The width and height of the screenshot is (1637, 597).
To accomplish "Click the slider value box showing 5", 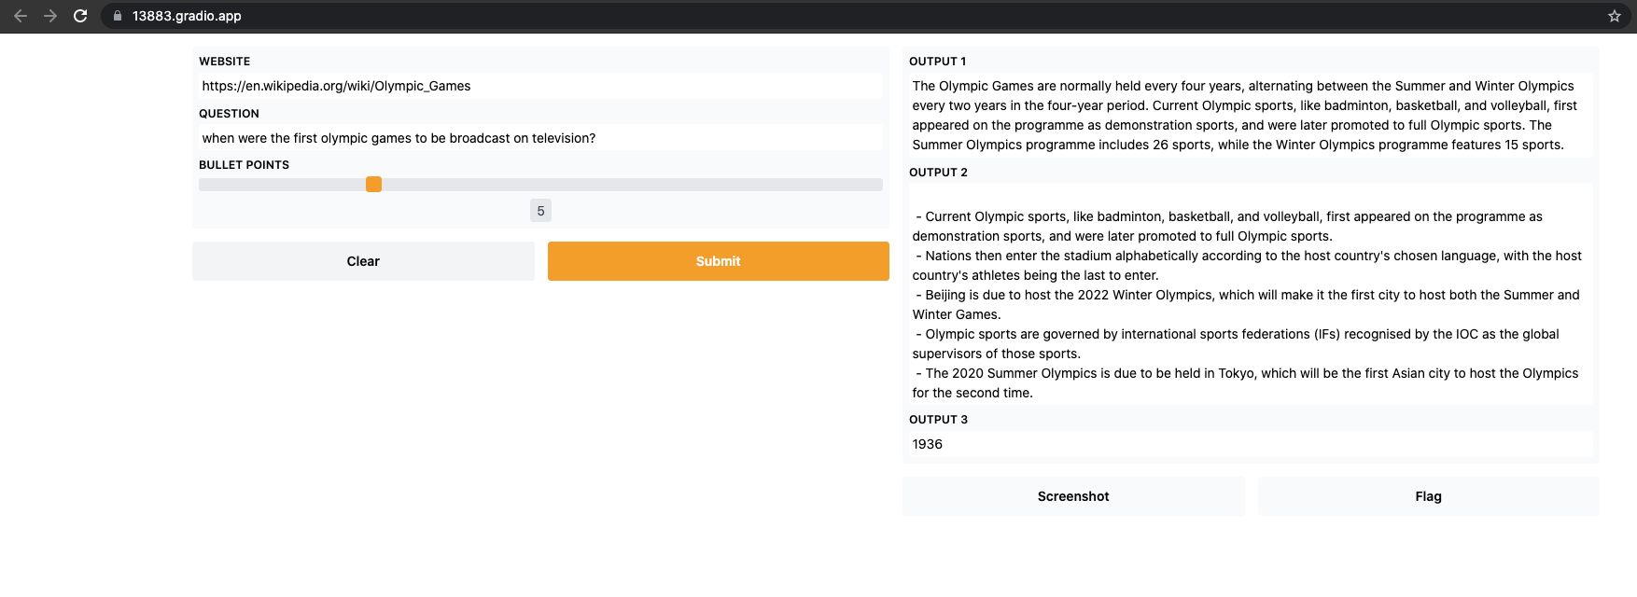I will click(x=540, y=211).
